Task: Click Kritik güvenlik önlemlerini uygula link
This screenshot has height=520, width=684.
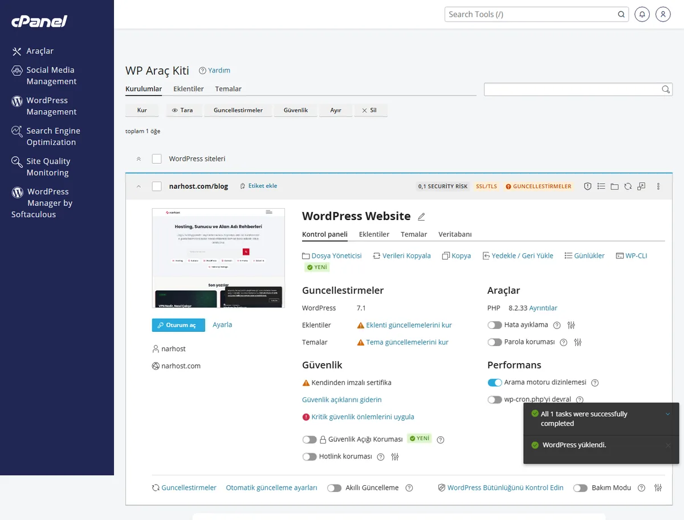Action: tap(363, 417)
